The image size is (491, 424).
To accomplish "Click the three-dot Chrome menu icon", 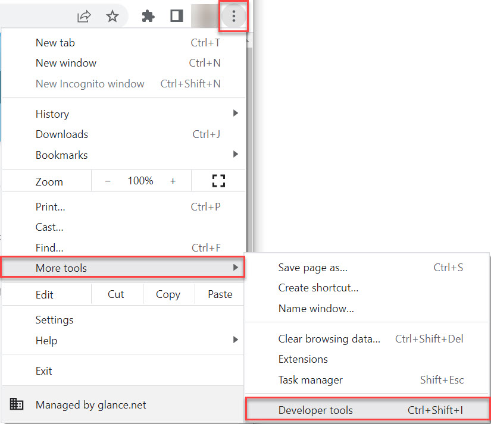I will [233, 16].
